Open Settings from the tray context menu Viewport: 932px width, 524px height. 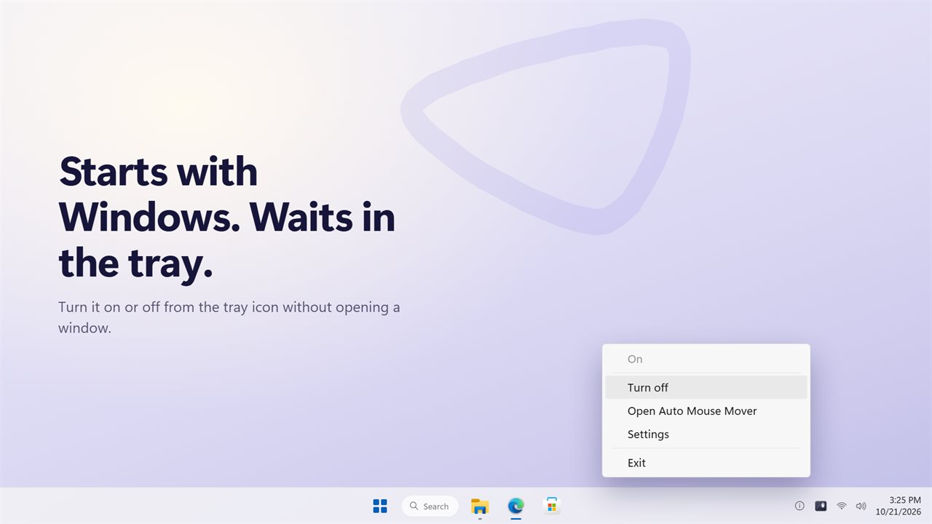point(706,434)
